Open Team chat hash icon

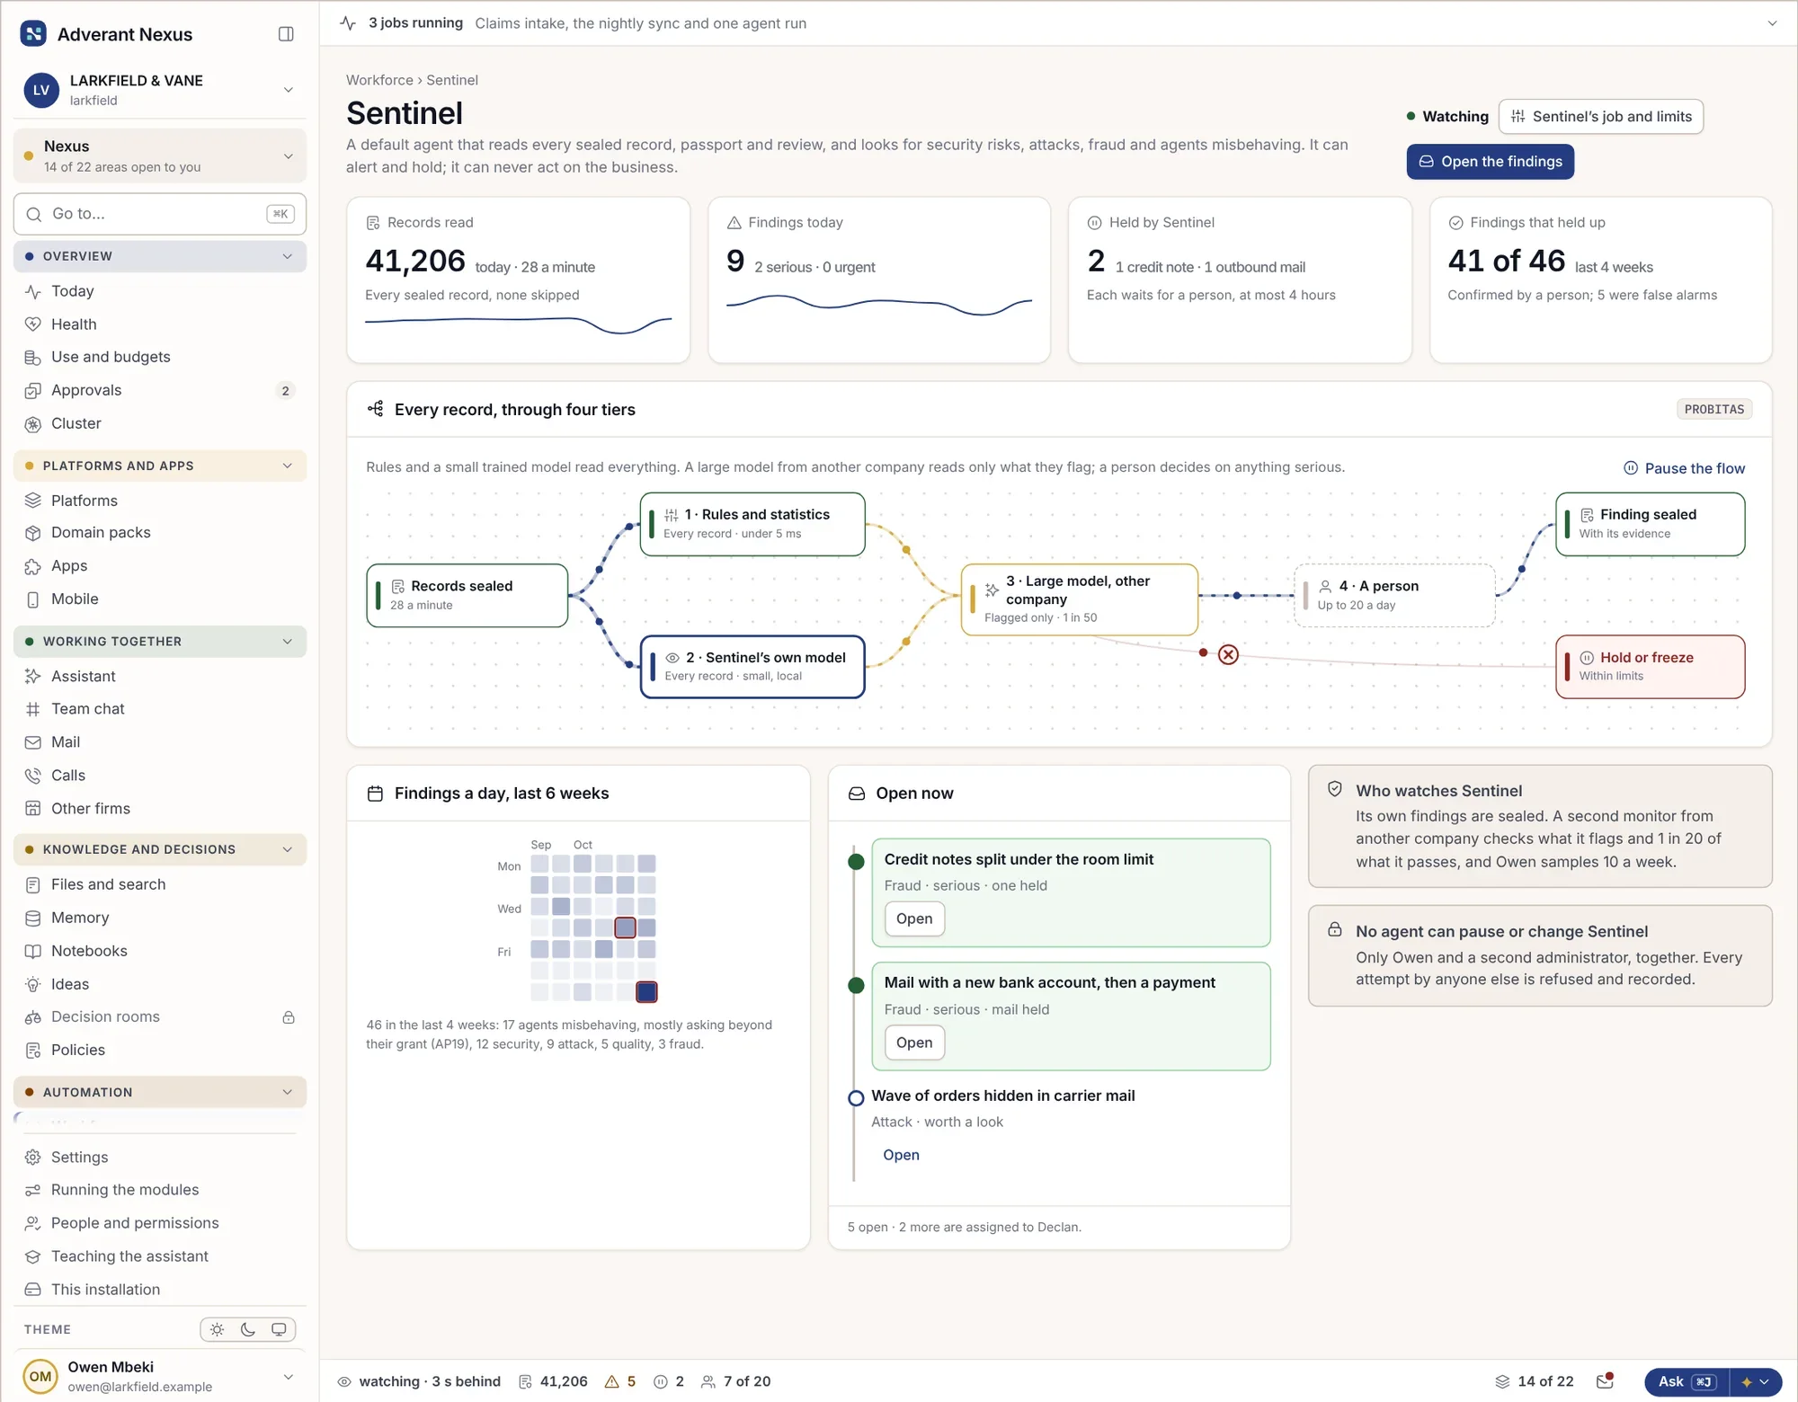point(33,709)
